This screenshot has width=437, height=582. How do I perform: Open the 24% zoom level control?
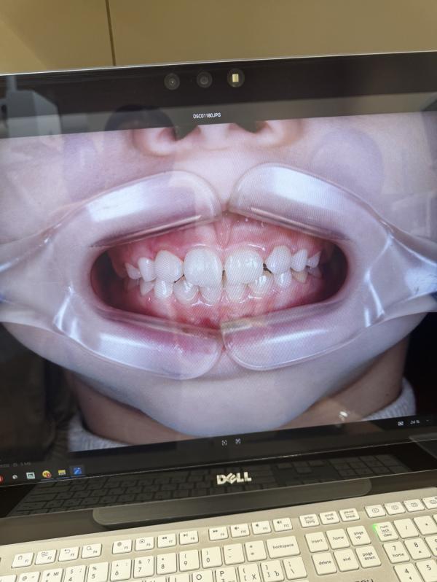coord(415,423)
